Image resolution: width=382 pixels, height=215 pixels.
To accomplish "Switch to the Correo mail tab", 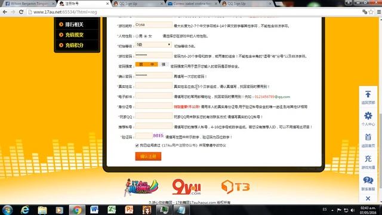I will (192, 4).
